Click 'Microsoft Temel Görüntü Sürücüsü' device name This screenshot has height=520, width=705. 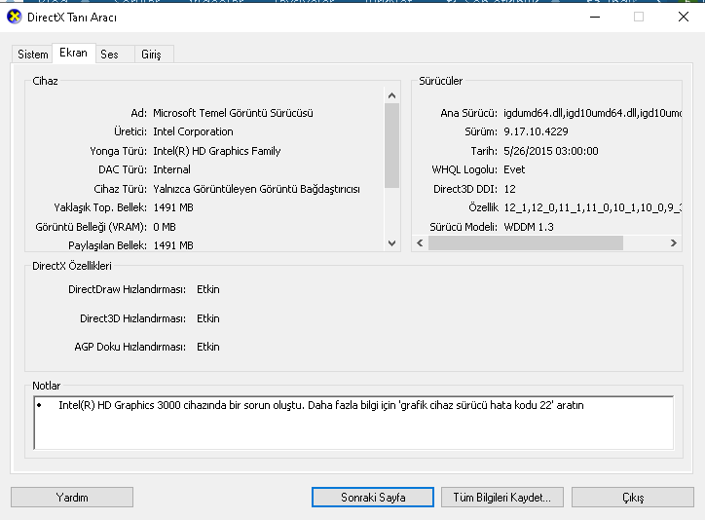[233, 113]
